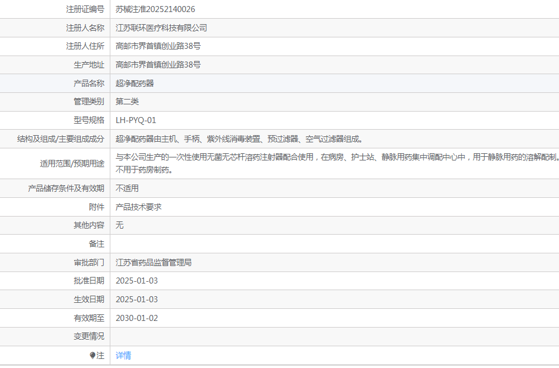Image resolution: width=559 pixels, height=368 pixels.
Task: Select approval department 江苏省药品监督管理局
Action: pyautogui.click(x=154, y=263)
